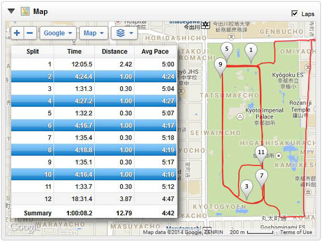Click distance 3.87 in split 12
The image size is (322, 242).
[126, 199]
